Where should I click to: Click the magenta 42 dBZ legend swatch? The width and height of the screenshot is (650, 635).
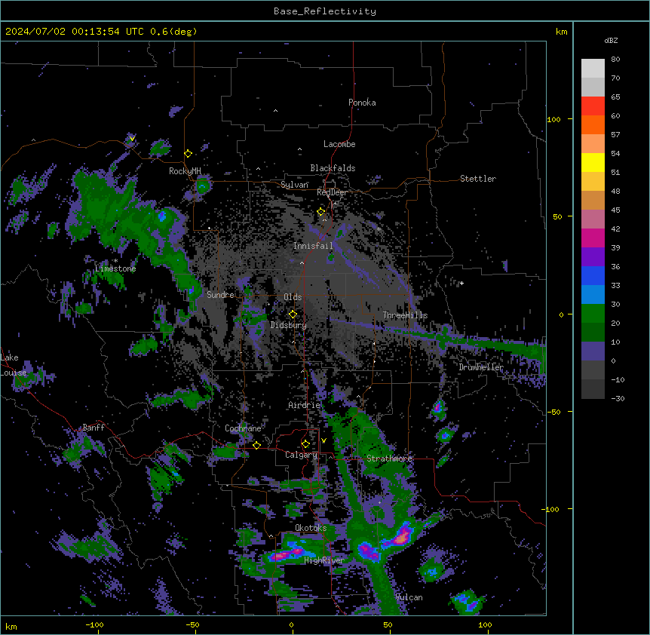point(593,238)
